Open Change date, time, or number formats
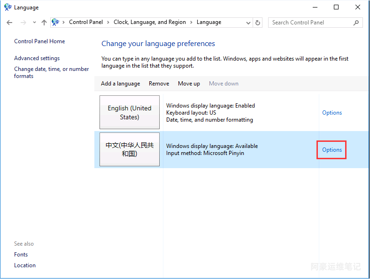Image resolution: width=370 pixels, height=279 pixels. [x=52, y=72]
